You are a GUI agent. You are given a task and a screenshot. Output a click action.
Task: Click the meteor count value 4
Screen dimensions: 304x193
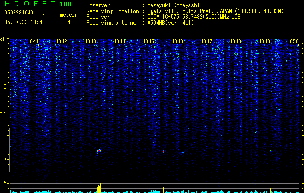pos(69,22)
